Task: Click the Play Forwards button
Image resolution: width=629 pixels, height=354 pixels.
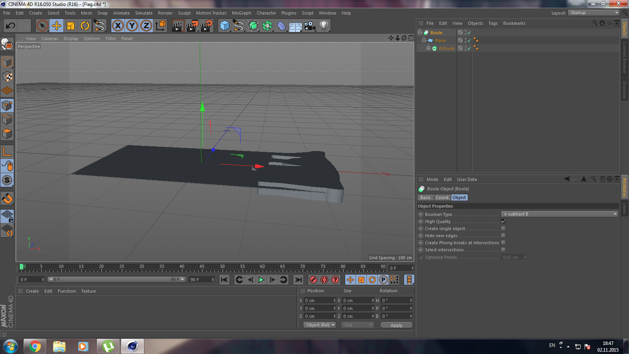Action: [261, 280]
